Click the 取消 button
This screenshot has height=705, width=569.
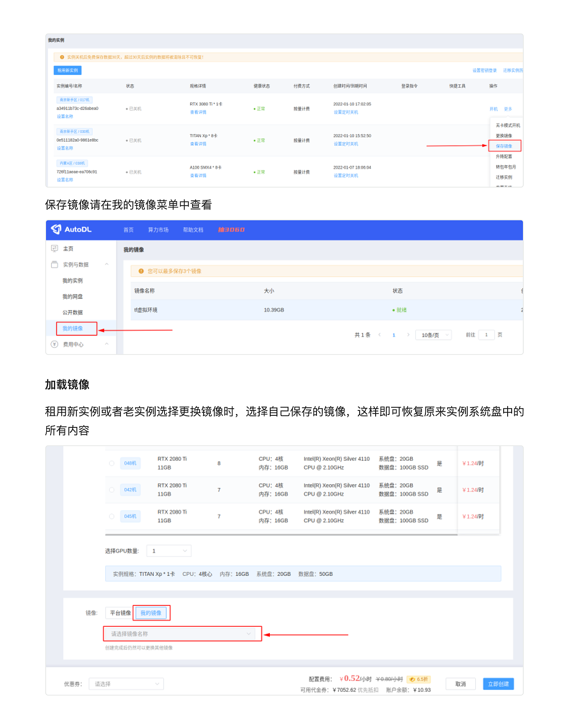click(x=461, y=684)
